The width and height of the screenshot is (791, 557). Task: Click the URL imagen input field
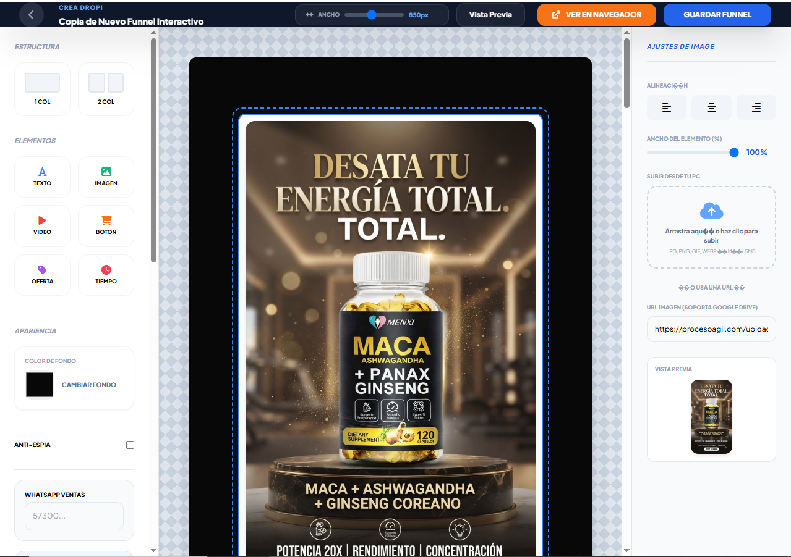pos(711,329)
